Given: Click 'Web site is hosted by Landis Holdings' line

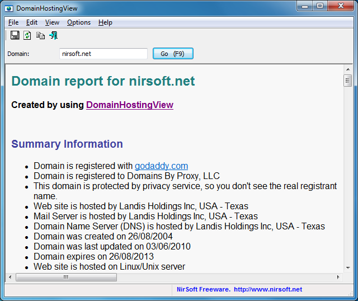Looking at the screenshot, I should click(141, 206).
